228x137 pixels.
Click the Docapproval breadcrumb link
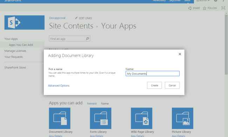pos(57,18)
